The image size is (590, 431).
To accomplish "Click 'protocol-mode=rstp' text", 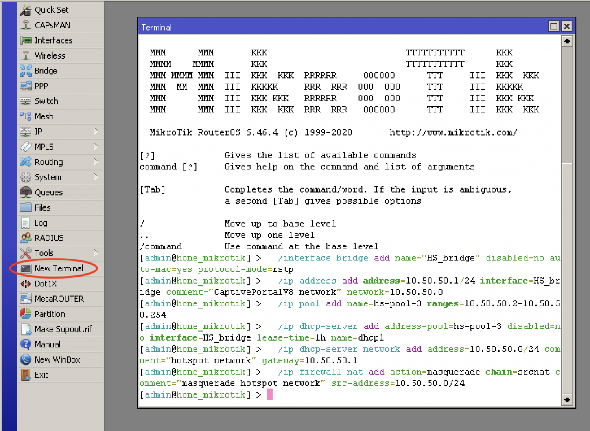I will pos(245,270).
